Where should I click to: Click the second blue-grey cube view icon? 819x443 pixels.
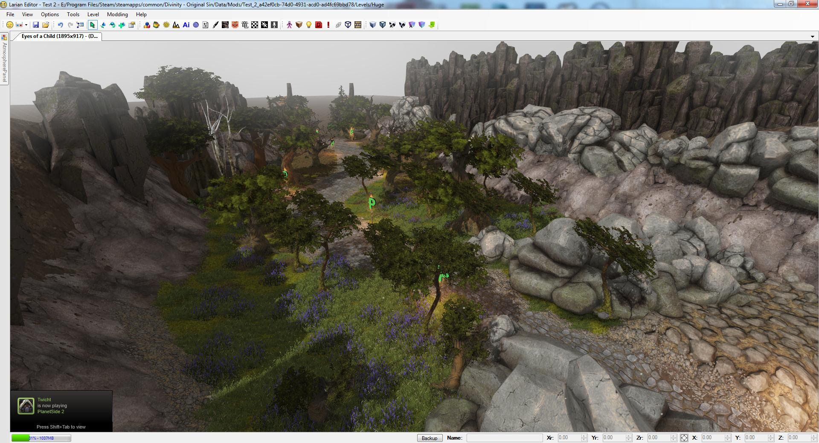(x=383, y=25)
